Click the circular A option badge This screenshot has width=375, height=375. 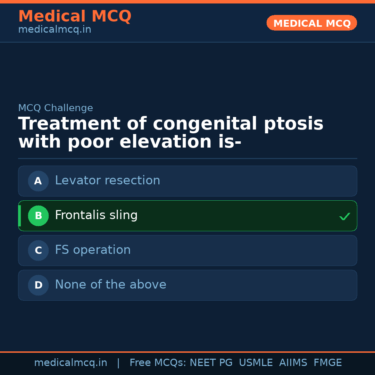click(x=38, y=181)
